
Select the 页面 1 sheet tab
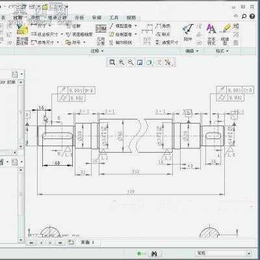pos(88,242)
